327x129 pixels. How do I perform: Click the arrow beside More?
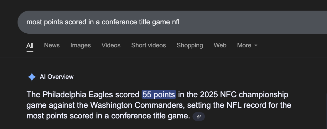pyautogui.click(x=256, y=45)
